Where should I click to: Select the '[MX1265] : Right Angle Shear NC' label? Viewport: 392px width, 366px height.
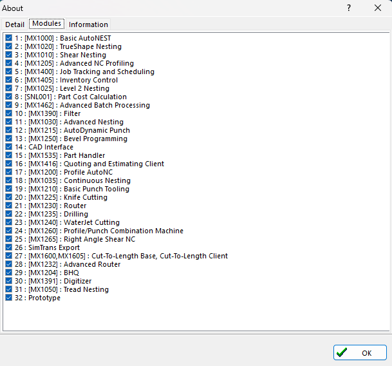(x=82, y=239)
